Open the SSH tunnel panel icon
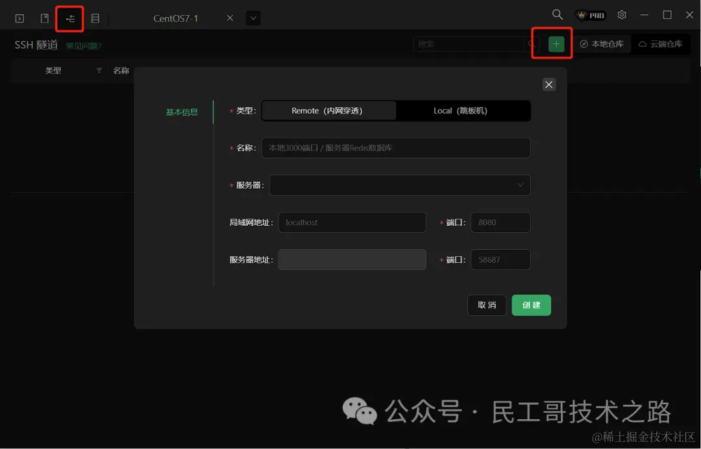This screenshot has height=449, width=701. coord(70,18)
